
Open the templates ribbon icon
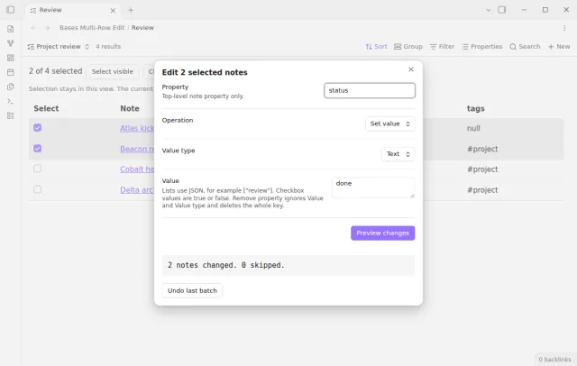tap(10, 87)
